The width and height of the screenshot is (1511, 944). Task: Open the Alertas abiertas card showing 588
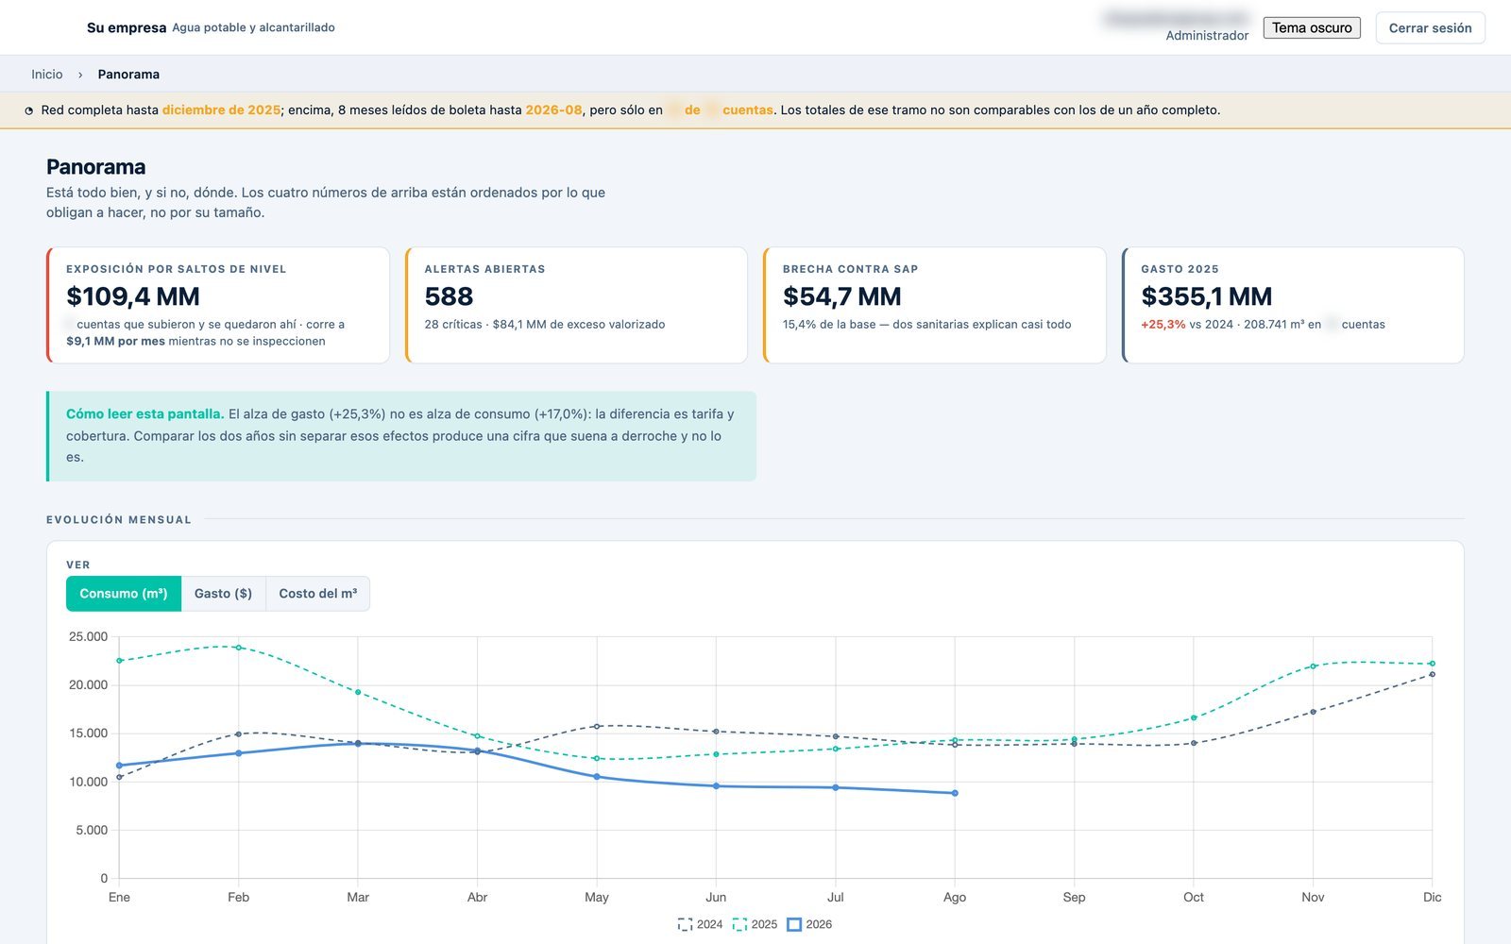[576, 305]
